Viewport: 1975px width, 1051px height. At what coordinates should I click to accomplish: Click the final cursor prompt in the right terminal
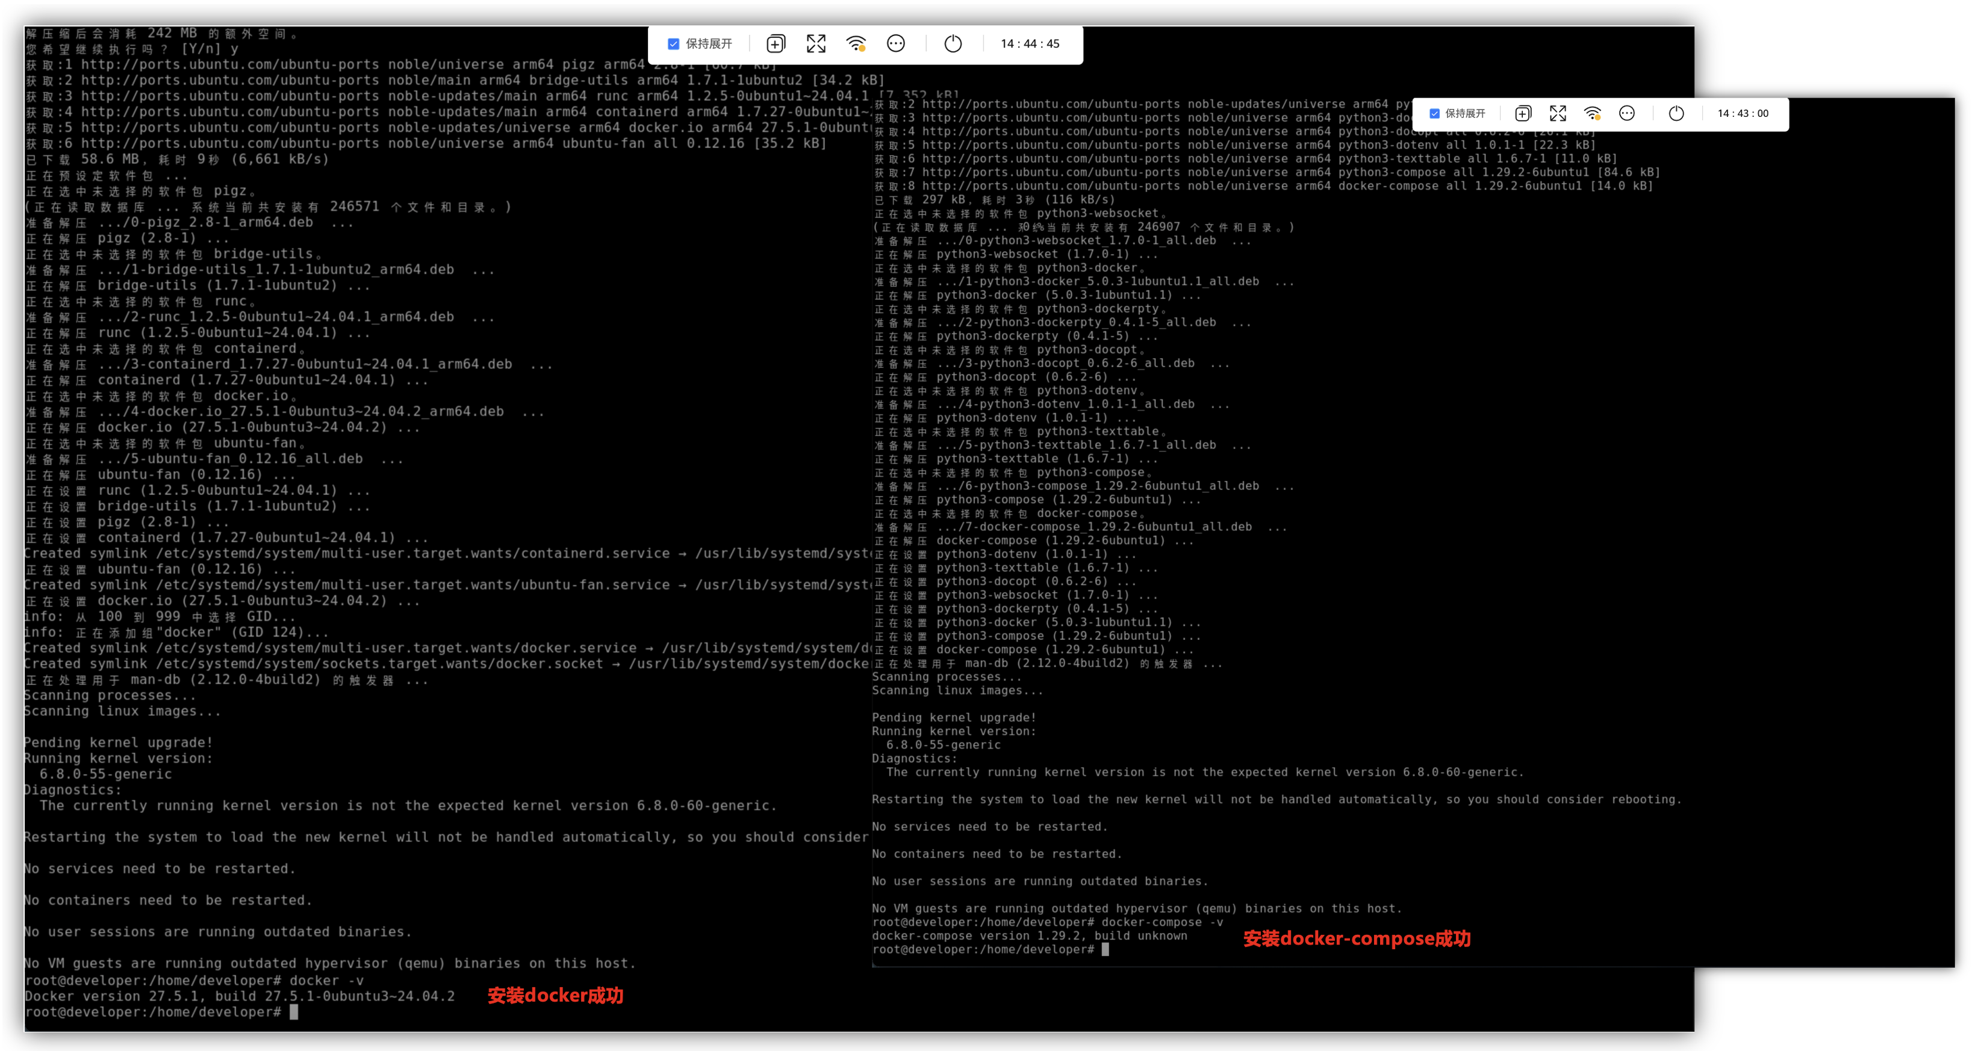991,950
